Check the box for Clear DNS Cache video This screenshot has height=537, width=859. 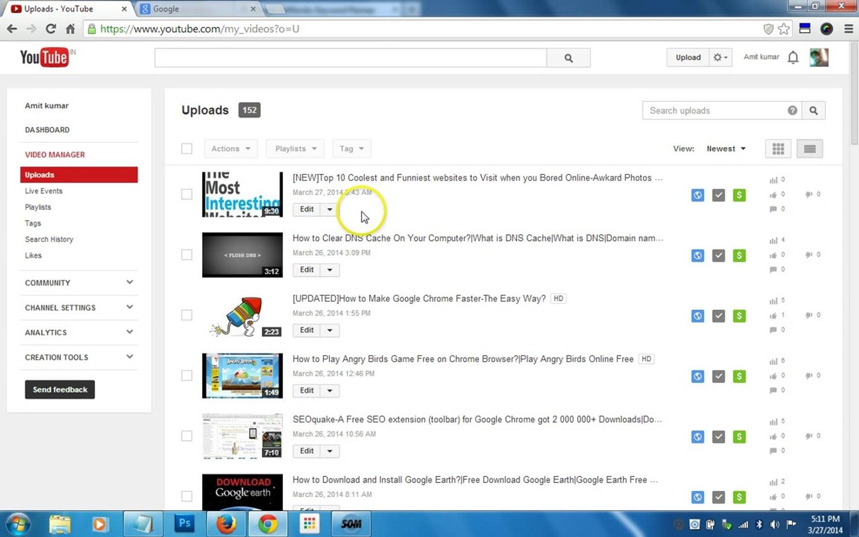pyautogui.click(x=187, y=255)
